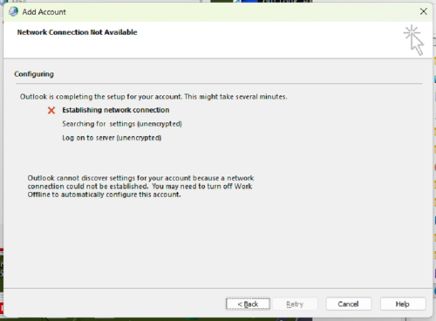Select 'Searching for settings (unencrypted)' text

122,124
